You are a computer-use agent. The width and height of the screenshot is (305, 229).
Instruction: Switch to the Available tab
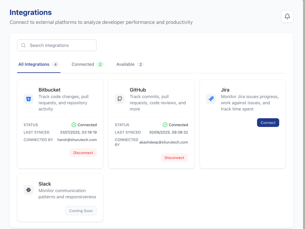(130, 65)
